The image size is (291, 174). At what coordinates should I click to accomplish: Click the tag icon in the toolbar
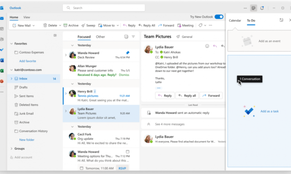pyautogui.click(x=200, y=25)
